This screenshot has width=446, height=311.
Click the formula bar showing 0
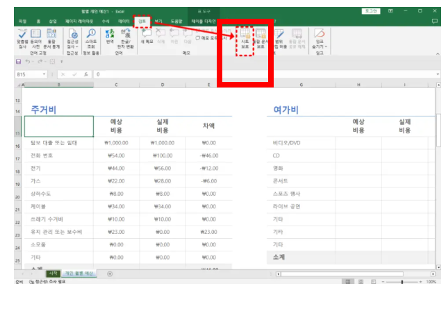pyautogui.click(x=264, y=74)
